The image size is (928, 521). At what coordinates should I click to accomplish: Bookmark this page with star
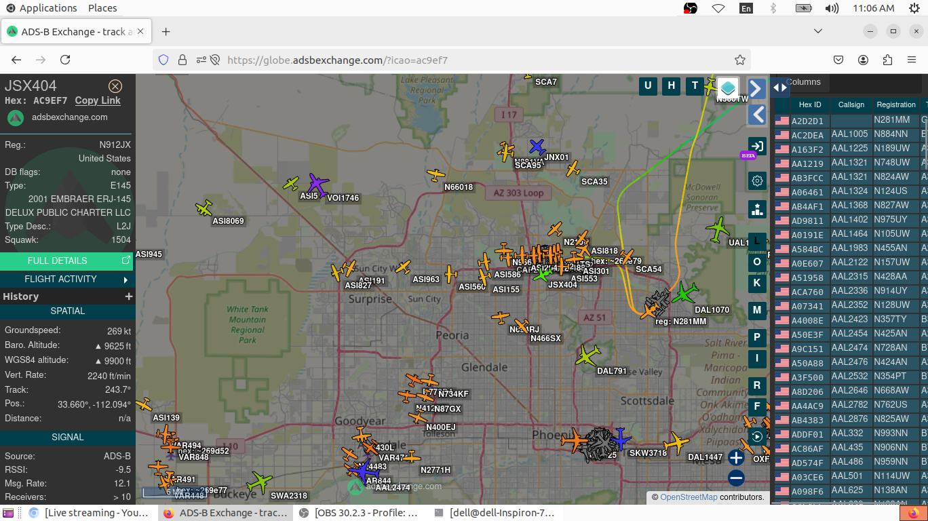(740, 60)
